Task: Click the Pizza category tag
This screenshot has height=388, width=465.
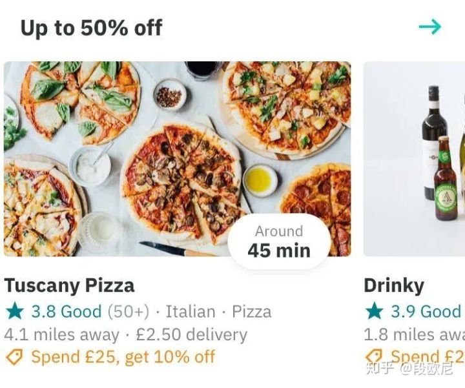Action: pyautogui.click(x=251, y=311)
